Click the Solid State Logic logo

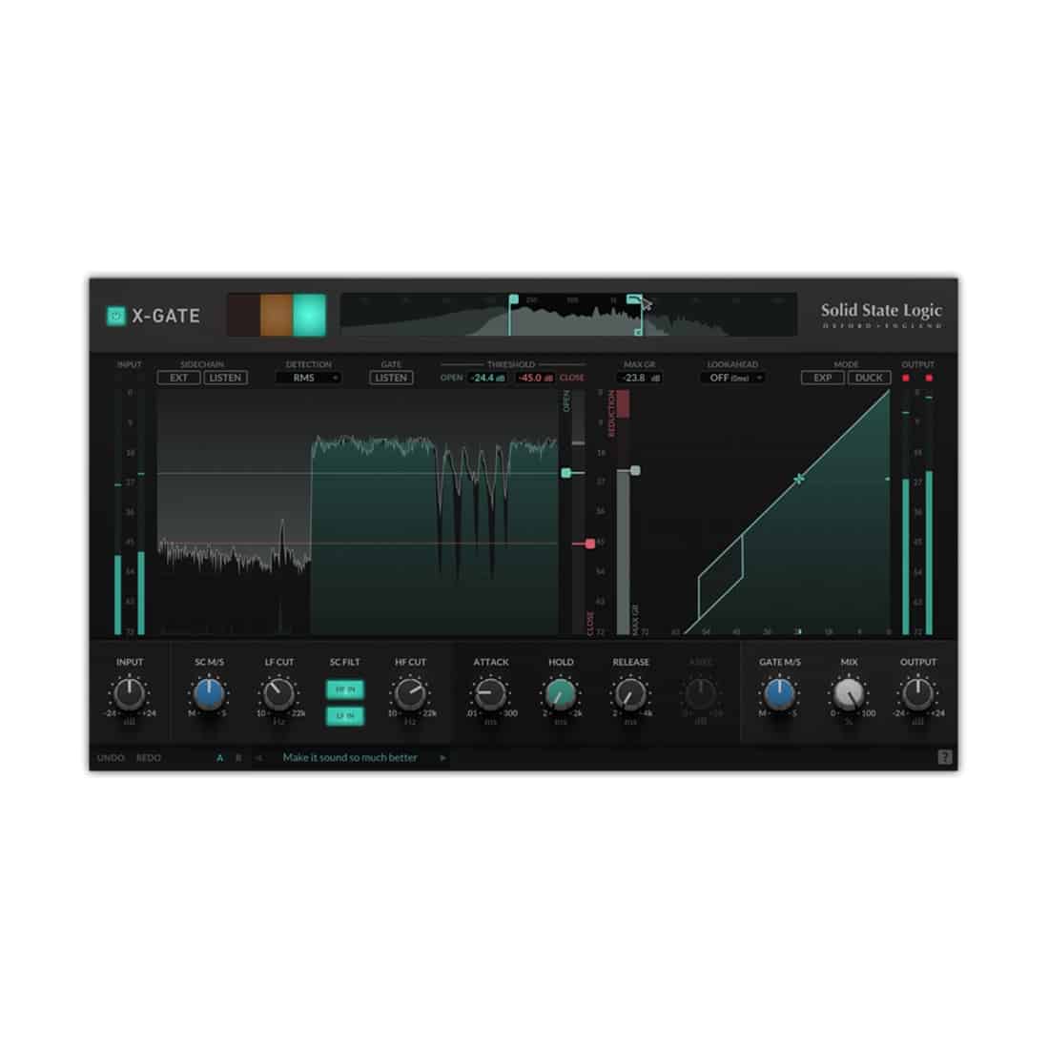click(x=881, y=316)
